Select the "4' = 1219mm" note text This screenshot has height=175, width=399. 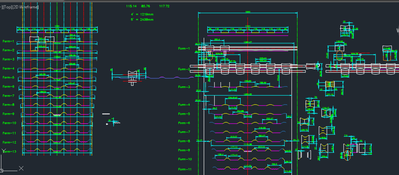(142, 14)
